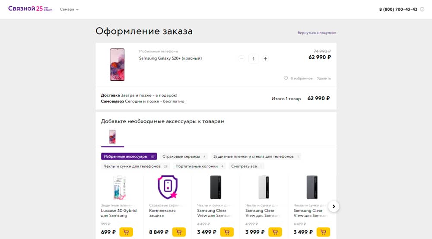The width and height of the screenshot is (432, 239).
Task: Add Комплексная защита to cart
Action: point(179,232)
